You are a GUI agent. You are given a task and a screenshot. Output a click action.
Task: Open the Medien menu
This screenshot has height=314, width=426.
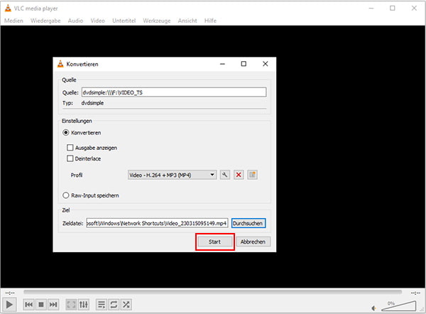point(13,21)
